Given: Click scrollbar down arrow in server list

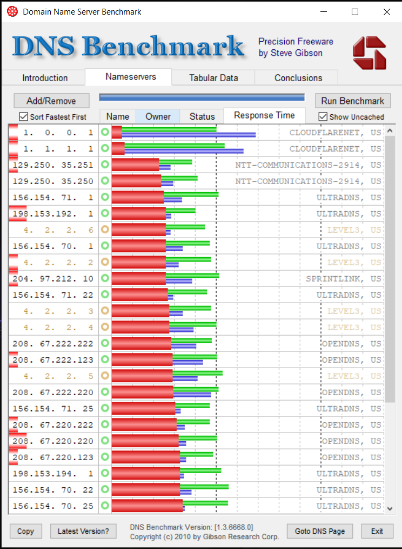Looking at the screenshot, I should (x=390, y=509).
